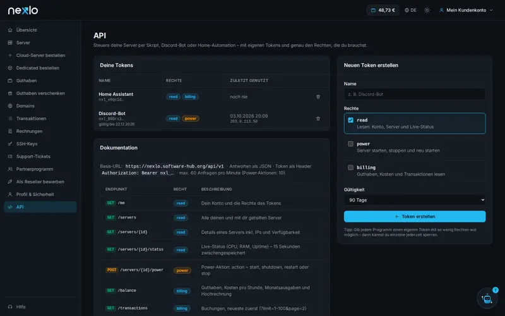The width and height of the screenshot is (505, 316).
Task: Click power badge in Discord-Bot row
Action: (x=191, y=119)
